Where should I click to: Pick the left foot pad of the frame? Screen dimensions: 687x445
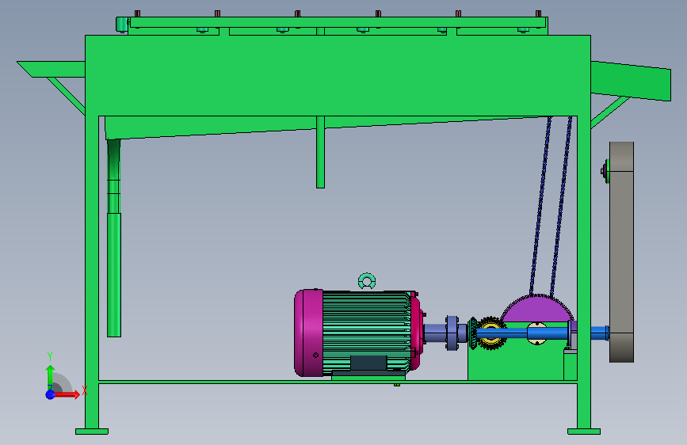(x=92, y=432)
